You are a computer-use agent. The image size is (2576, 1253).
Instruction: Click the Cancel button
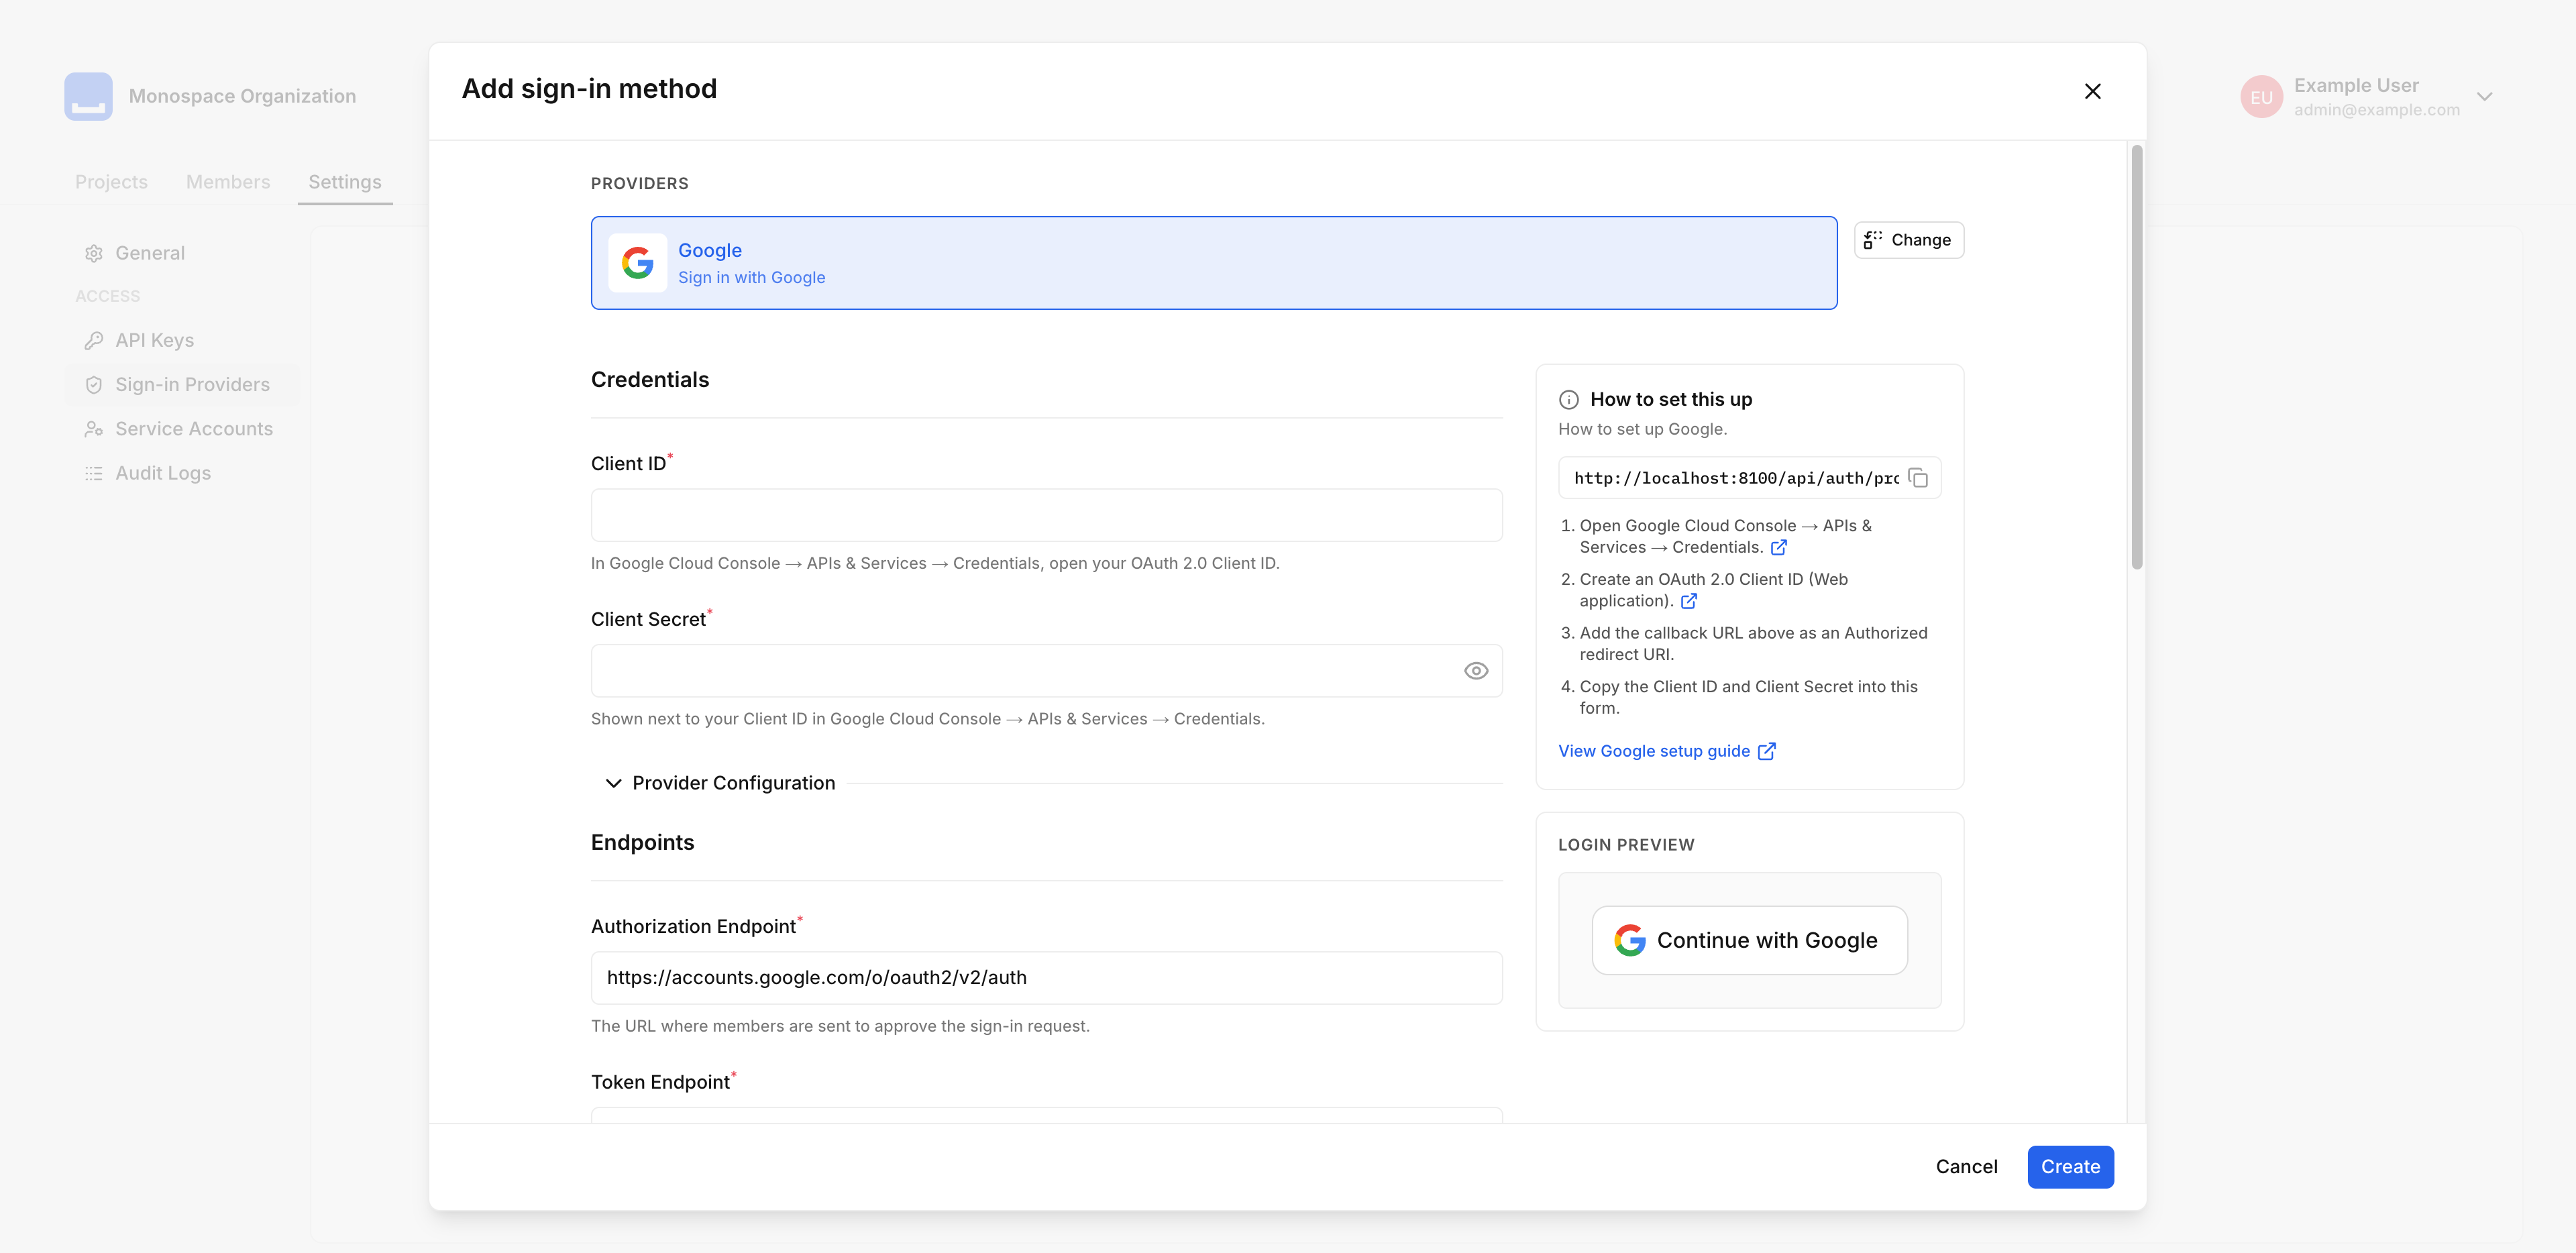1966,1167
